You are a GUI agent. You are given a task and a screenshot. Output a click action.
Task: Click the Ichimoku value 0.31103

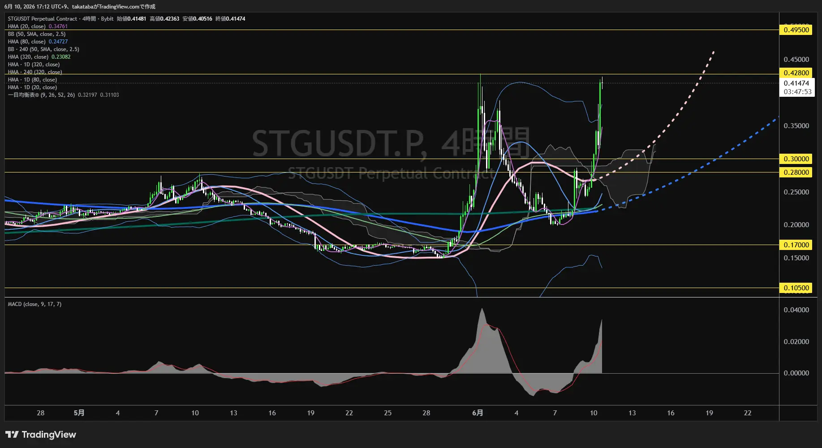click(109, 95)
